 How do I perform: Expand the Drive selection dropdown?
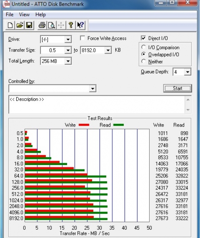point(68,39)
